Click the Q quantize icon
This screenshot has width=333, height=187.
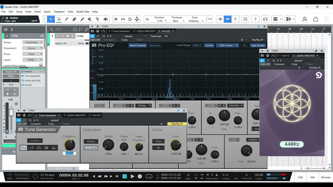pos(130,19)
